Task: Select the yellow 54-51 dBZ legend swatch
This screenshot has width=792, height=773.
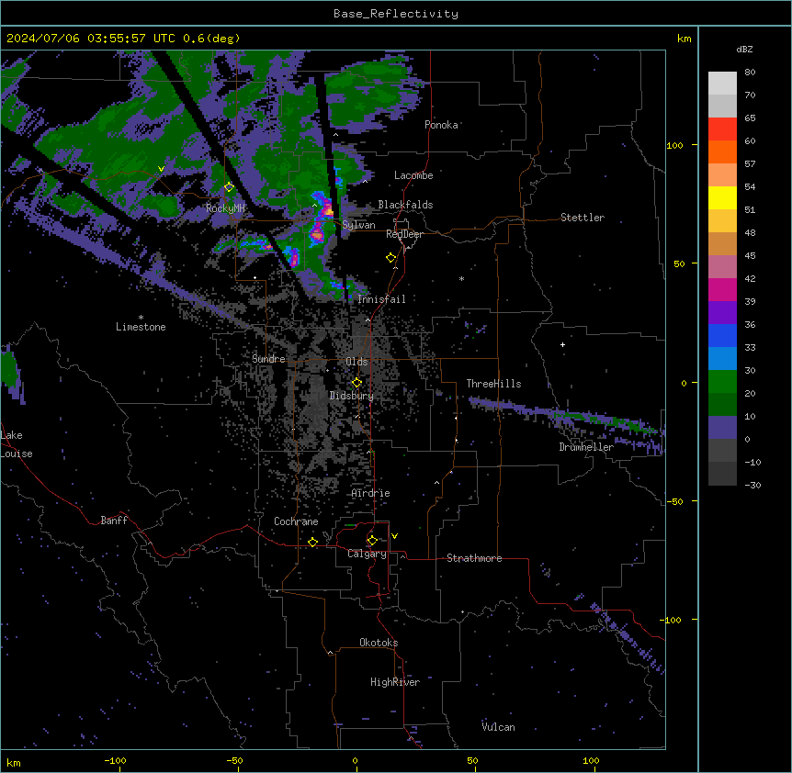Action: [722, 198]
